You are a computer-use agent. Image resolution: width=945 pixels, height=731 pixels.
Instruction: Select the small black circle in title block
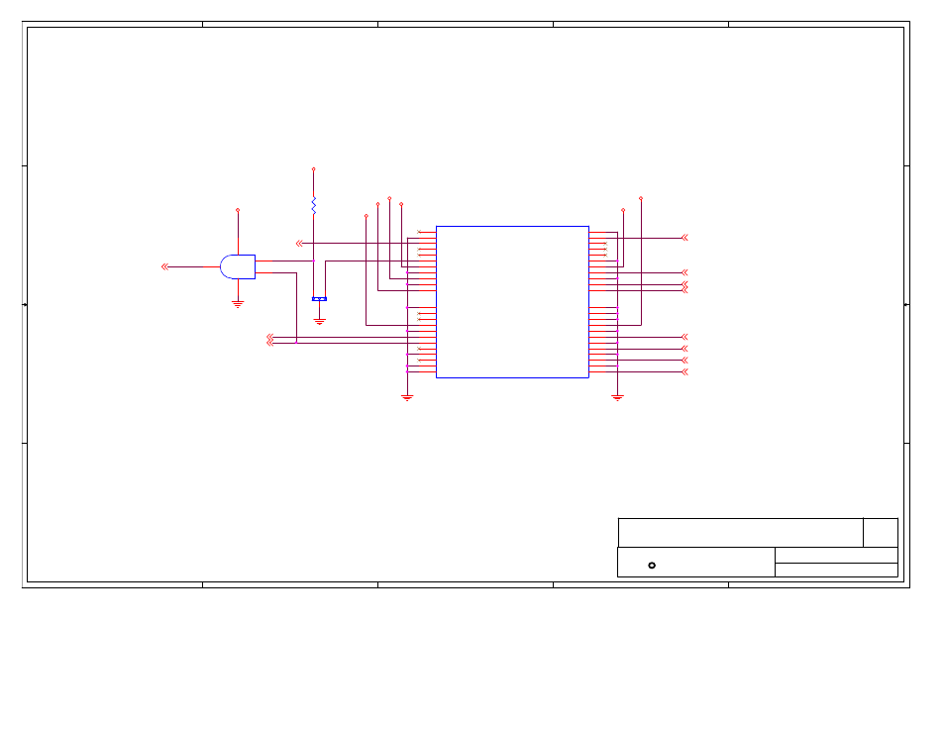coord(652,566)
